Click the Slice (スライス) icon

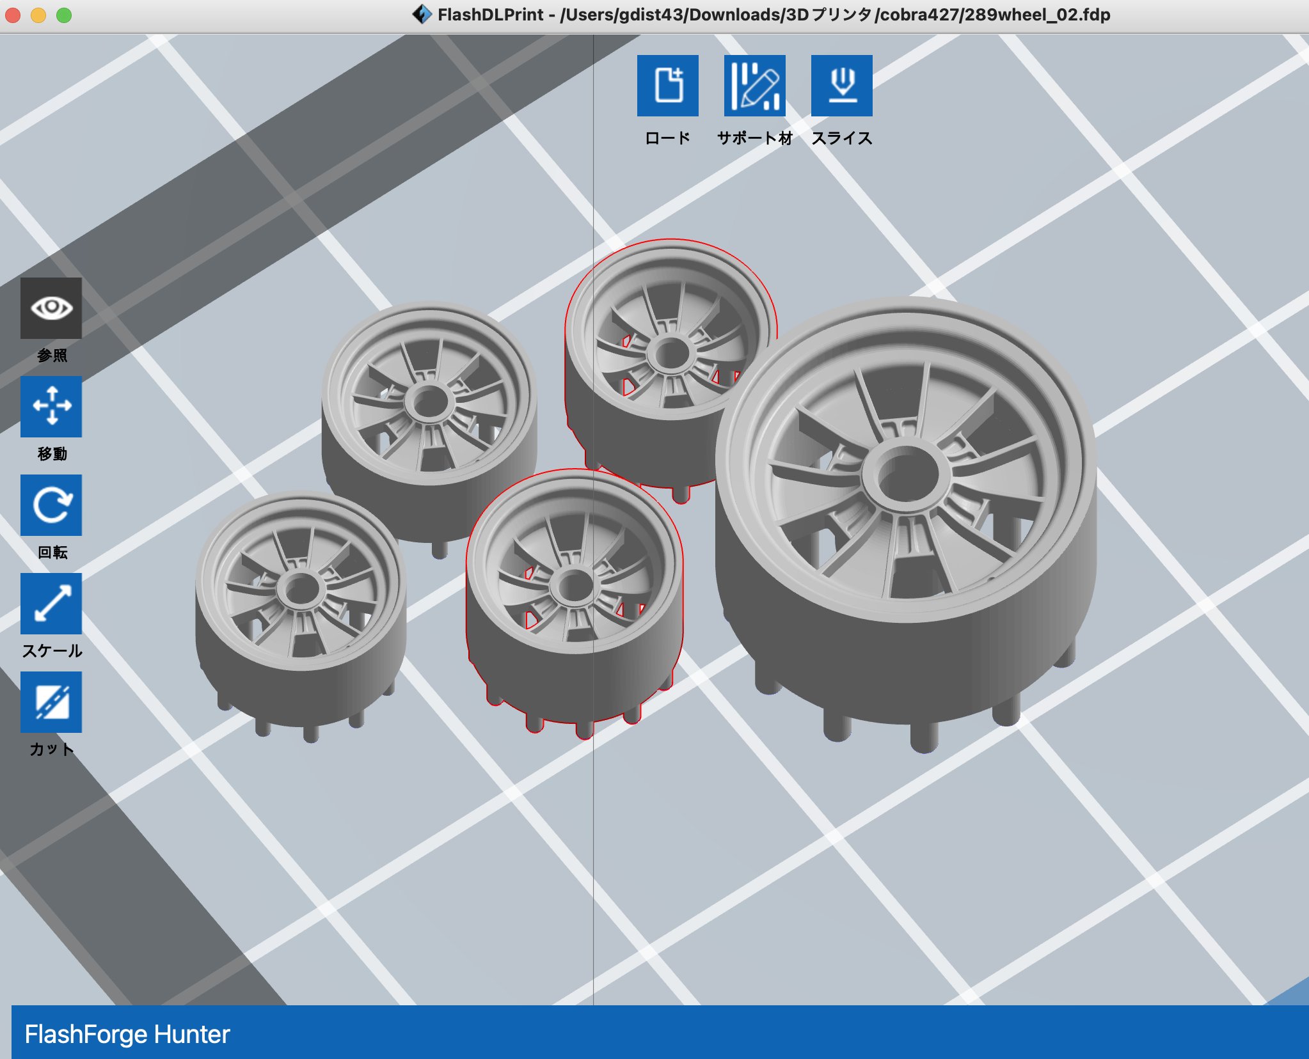click(841, 86)
